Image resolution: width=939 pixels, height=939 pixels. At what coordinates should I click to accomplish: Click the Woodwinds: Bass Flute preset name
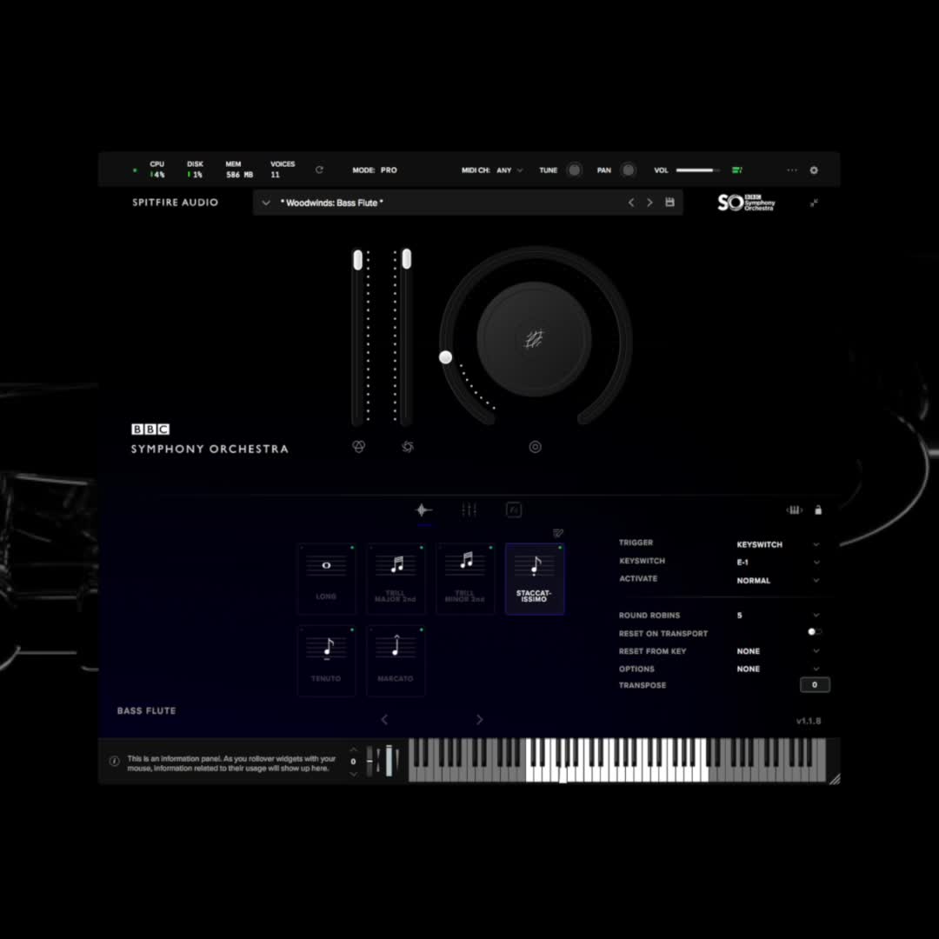point(332,203)
